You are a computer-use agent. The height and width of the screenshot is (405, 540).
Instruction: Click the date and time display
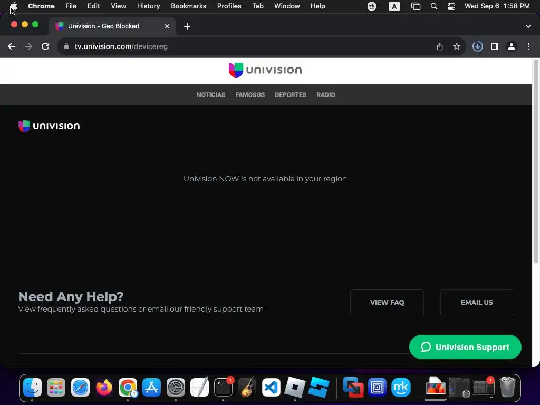click(497, 6)
